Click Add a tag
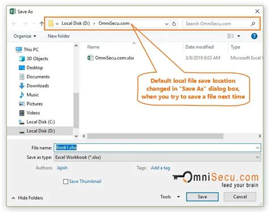This screenshot has height=213, width=269. click(x=161, y=168)
